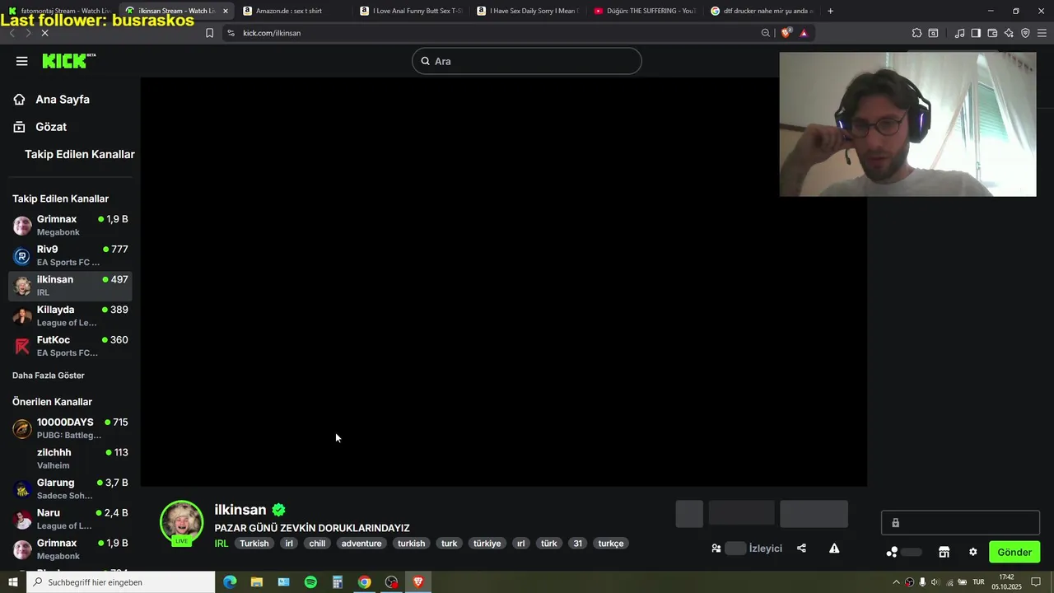Switch to I Love Anal Funny tab

pyautogui.click(x=411, y=11)
